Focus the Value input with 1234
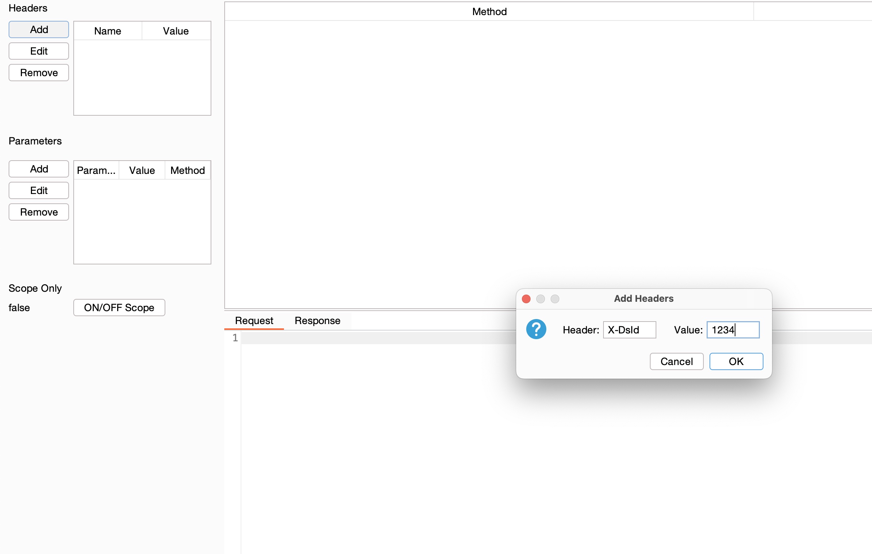 (x=733, y=330)
